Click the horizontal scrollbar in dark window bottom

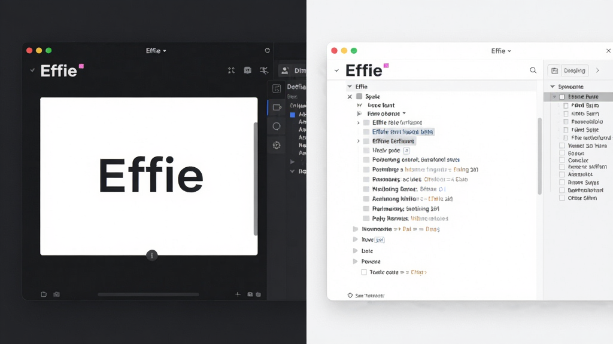[148, 294]
